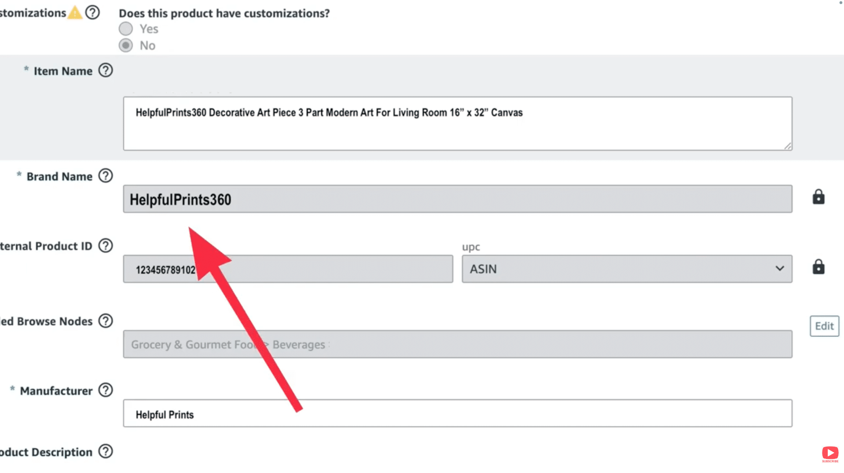Click inside the Item Name text area
This screenshot has height=473, width=844.
458,123
